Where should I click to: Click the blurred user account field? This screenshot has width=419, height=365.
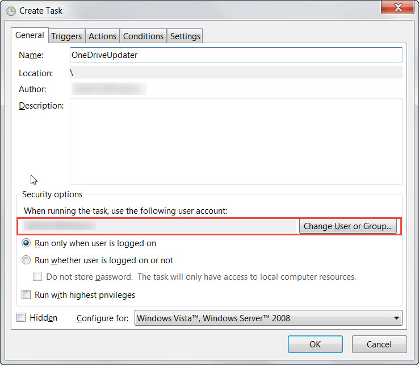point(159,226)
